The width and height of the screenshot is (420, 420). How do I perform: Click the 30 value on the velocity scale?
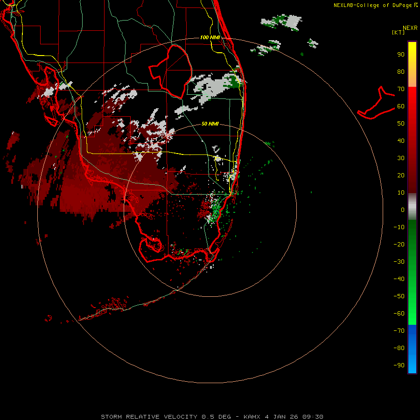click(x=401, y=158)
